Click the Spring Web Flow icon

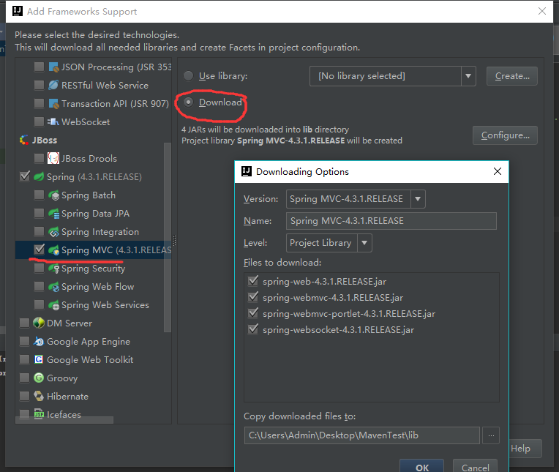click(x=53, y=287)
